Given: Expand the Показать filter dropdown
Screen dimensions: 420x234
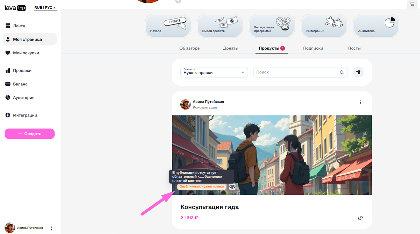Looking at the screenshot, I should [x=214, y=72].
